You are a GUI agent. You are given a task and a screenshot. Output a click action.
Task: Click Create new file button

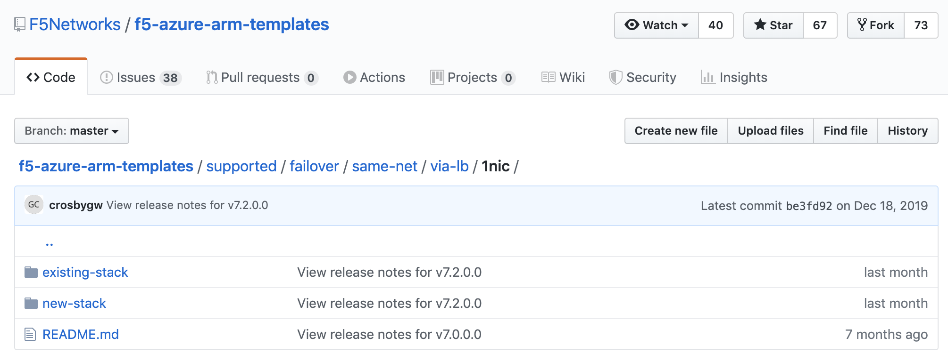pos(676,131)
